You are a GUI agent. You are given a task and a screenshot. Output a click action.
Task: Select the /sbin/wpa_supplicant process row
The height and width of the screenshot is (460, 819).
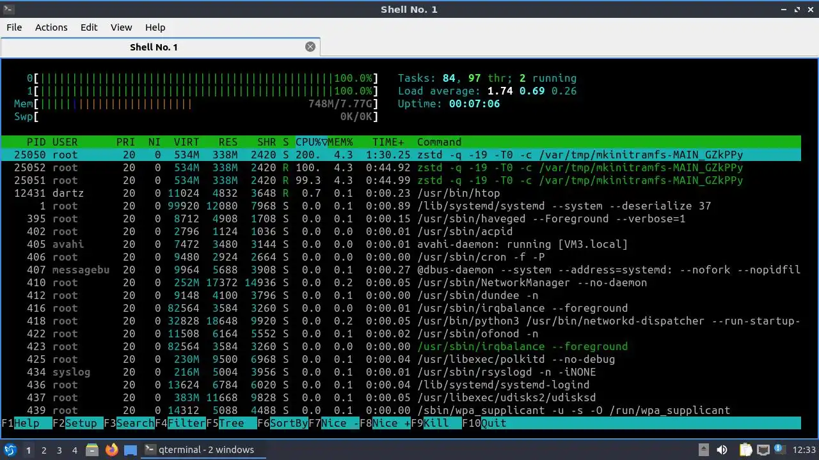click(x=401, y=410)
